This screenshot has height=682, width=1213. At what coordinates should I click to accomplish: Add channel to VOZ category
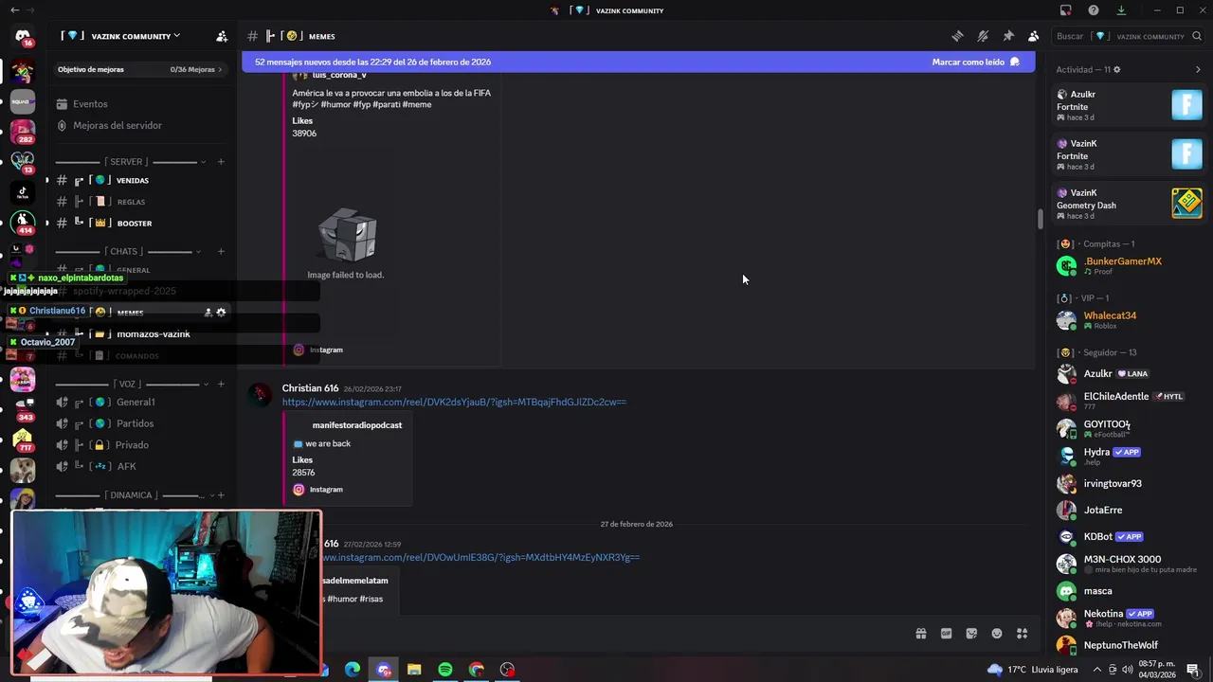pyautogui.click(x=221, y=385)
